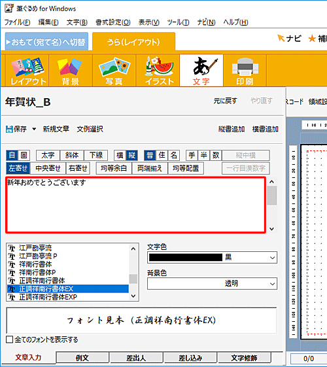Viewport: 327px width, 367px height.
Task: Apply 均等配置 distribution
Action: click(186, 168)
